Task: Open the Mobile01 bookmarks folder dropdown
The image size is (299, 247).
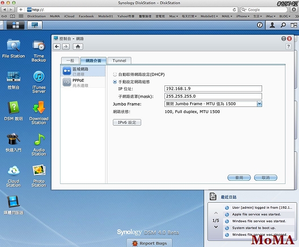Action: point(209,16)
